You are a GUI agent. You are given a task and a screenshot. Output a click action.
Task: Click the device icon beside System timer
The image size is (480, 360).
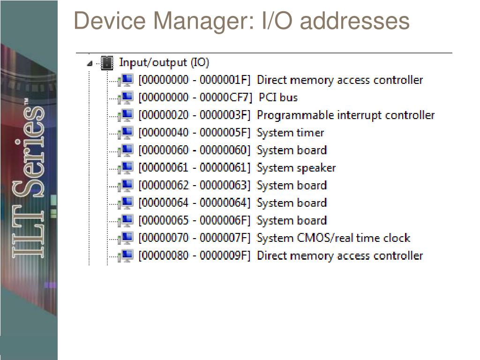125,133
